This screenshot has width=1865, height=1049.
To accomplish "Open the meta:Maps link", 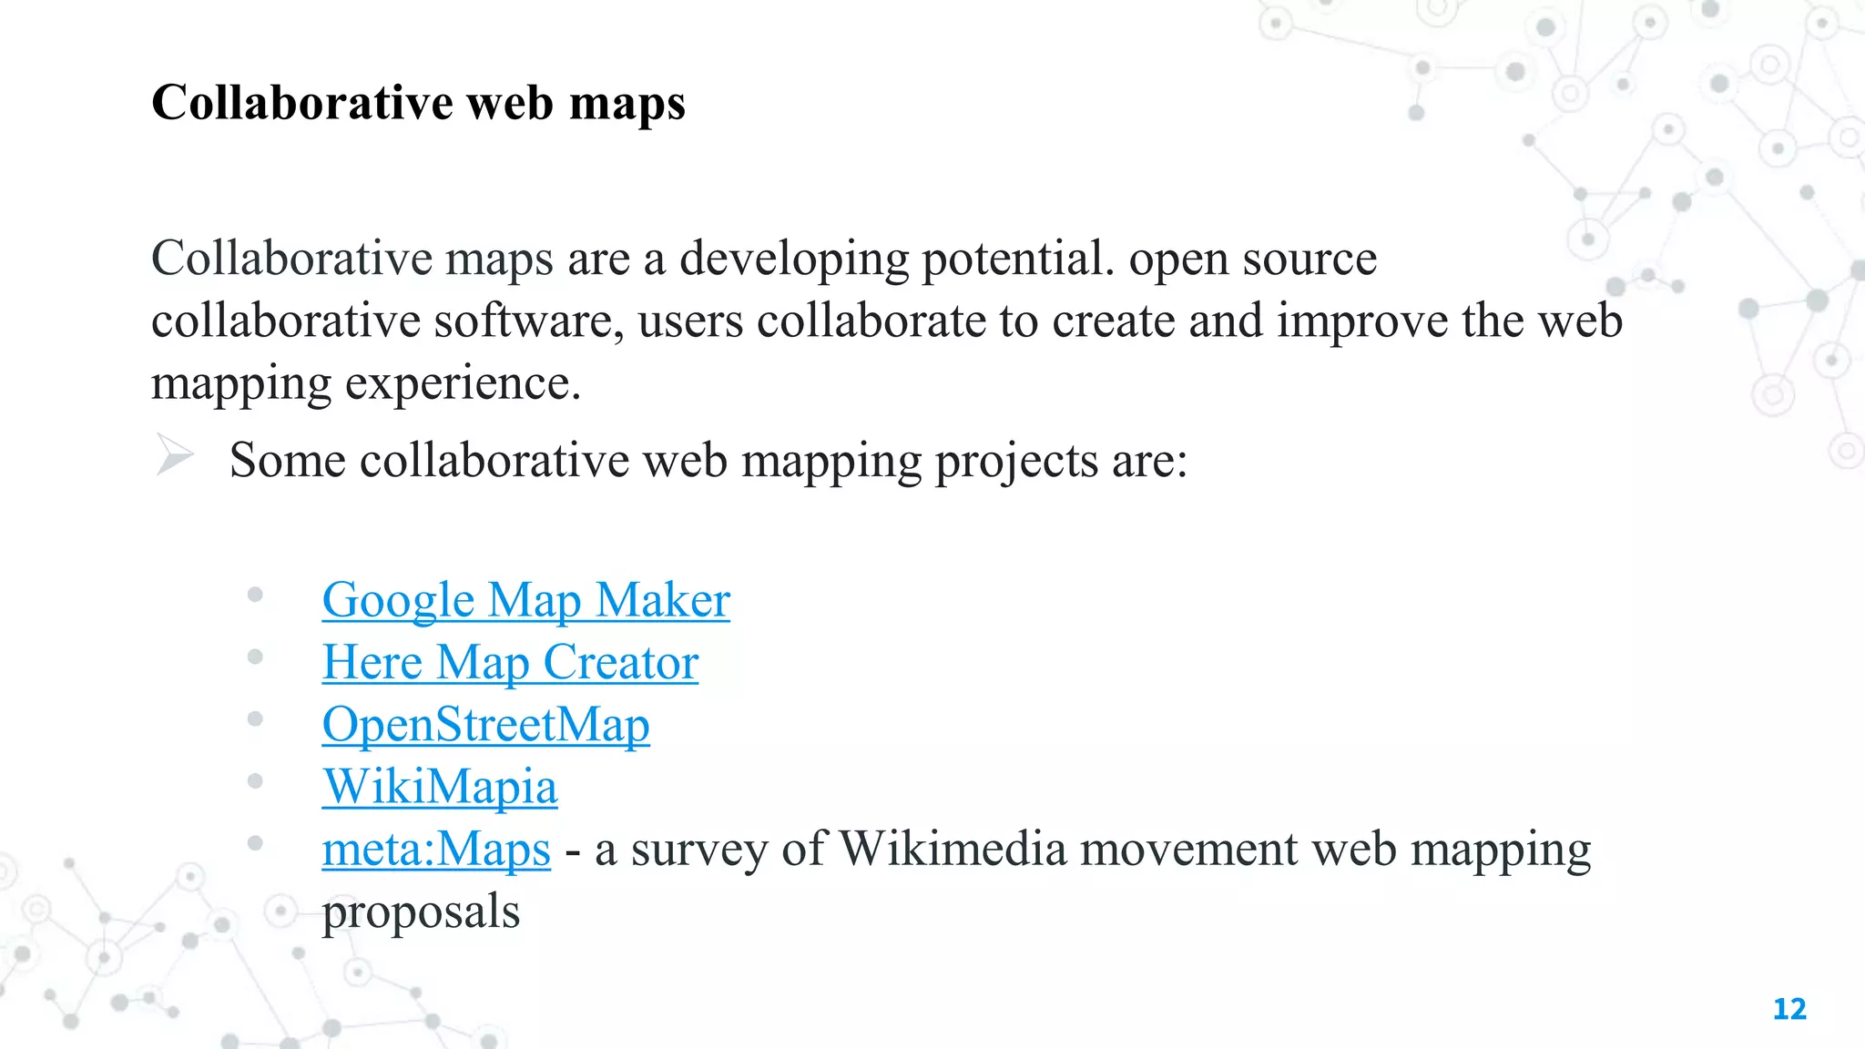I will pyautogui.click(x=436, y=849).
